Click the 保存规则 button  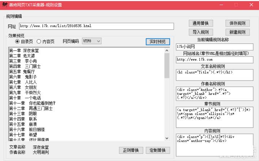point(237,23)
